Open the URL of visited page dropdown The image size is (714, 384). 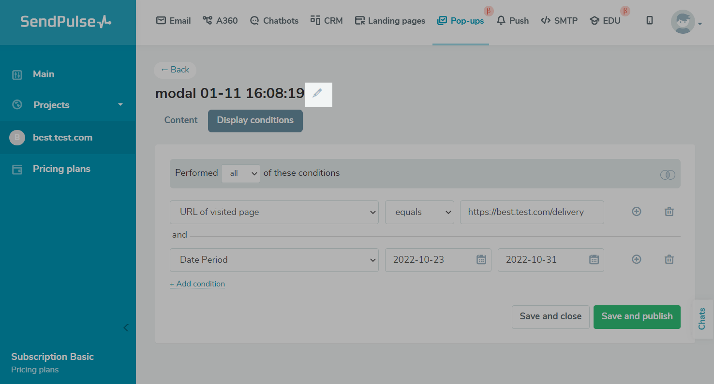tap(274, 212)
